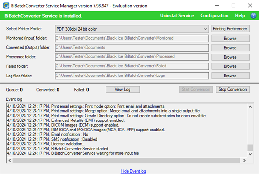The height and width of the screenshot is (174, 259).
Task: Click the event log vertical scrollbar thumb
Action: (250, 148)
